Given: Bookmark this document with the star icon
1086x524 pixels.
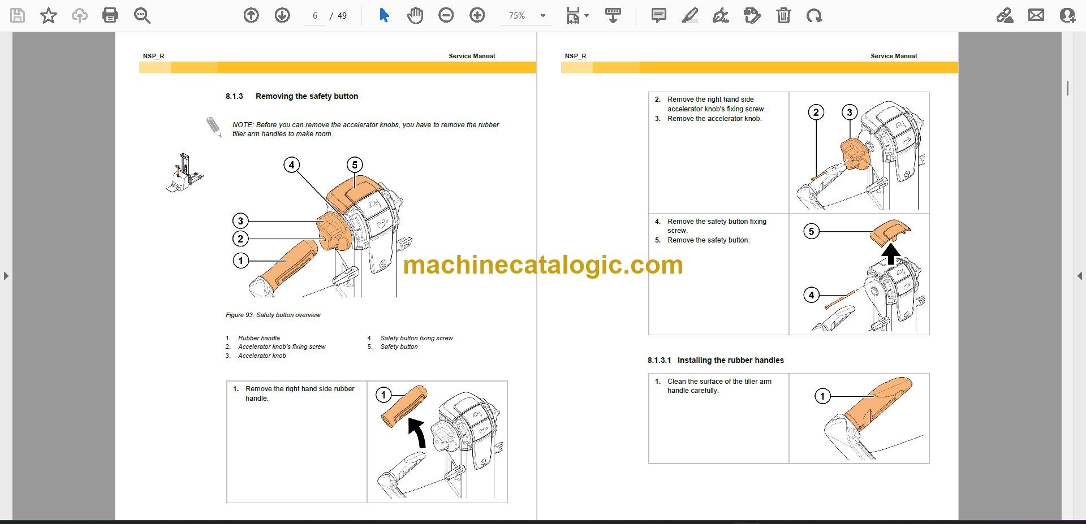Looking at the screenshot, I should pyautogui.click(x=49, y=15).
